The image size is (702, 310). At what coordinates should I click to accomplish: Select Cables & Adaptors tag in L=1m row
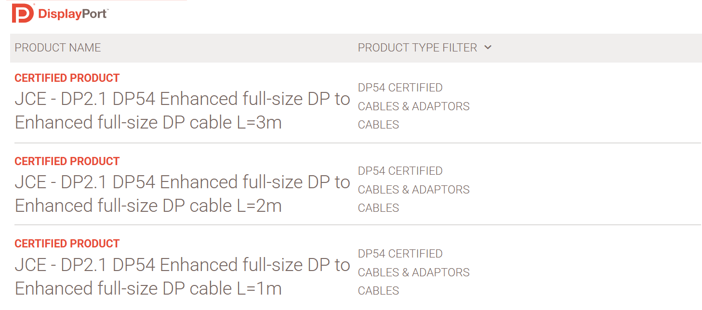click(x=413, y=272)
